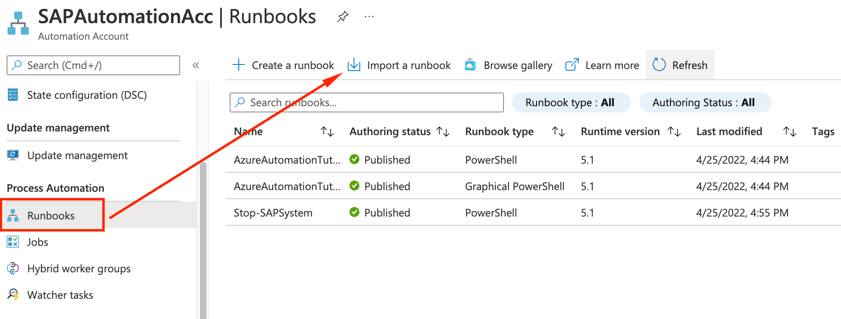Open the Jobs menu item
The width and height of the screenshot is (841, 319).
[x=38, y=242]
